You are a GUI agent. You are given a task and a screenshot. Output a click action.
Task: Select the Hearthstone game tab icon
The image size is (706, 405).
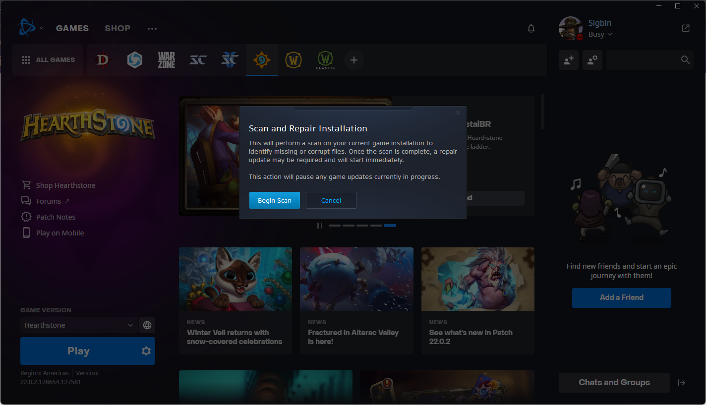click(262, 60)
